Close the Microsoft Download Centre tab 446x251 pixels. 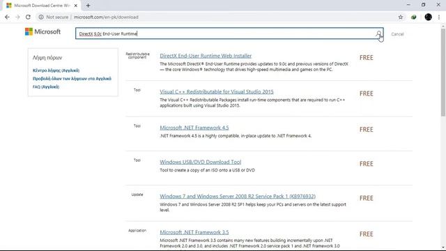76,6
